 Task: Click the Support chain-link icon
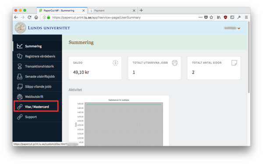click(x=20, y=117)
